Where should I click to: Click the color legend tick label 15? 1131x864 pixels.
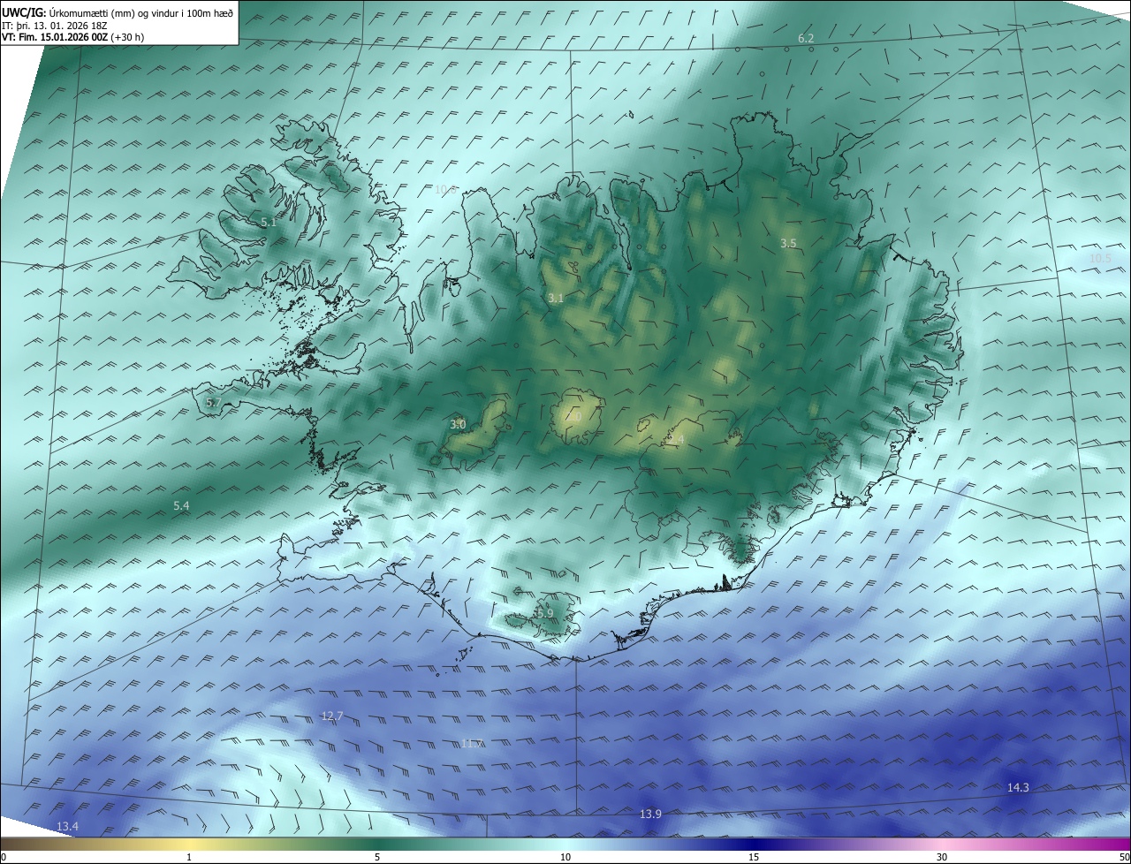click(x=754, y=857)
